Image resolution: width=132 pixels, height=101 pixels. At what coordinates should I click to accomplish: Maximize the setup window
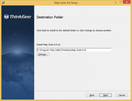click(120, 2)
